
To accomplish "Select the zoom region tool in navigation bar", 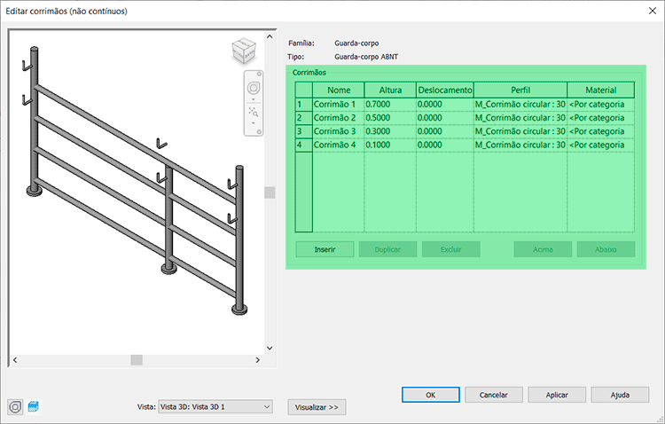I will [253, 113].
